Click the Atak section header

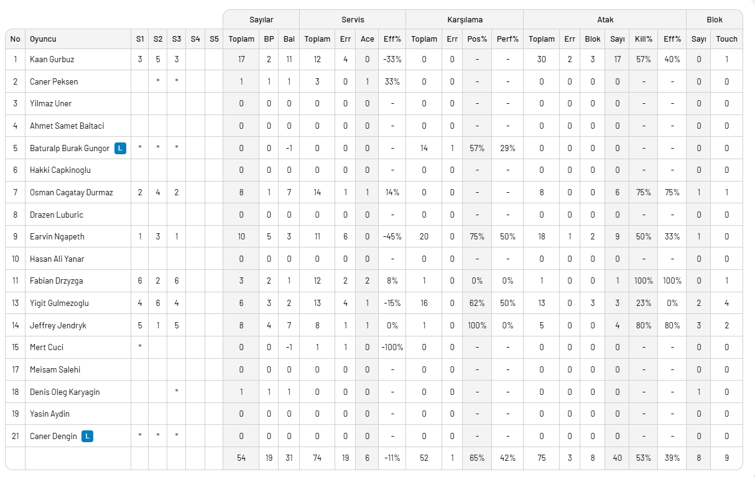pyautogui.click(x=605, y=20)
